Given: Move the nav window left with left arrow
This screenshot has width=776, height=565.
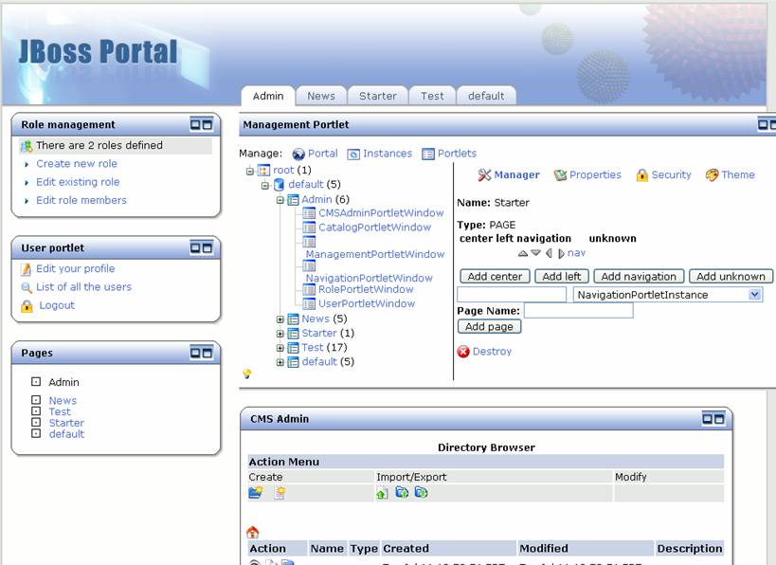Looking at the screenshot, I should (549, 253).
